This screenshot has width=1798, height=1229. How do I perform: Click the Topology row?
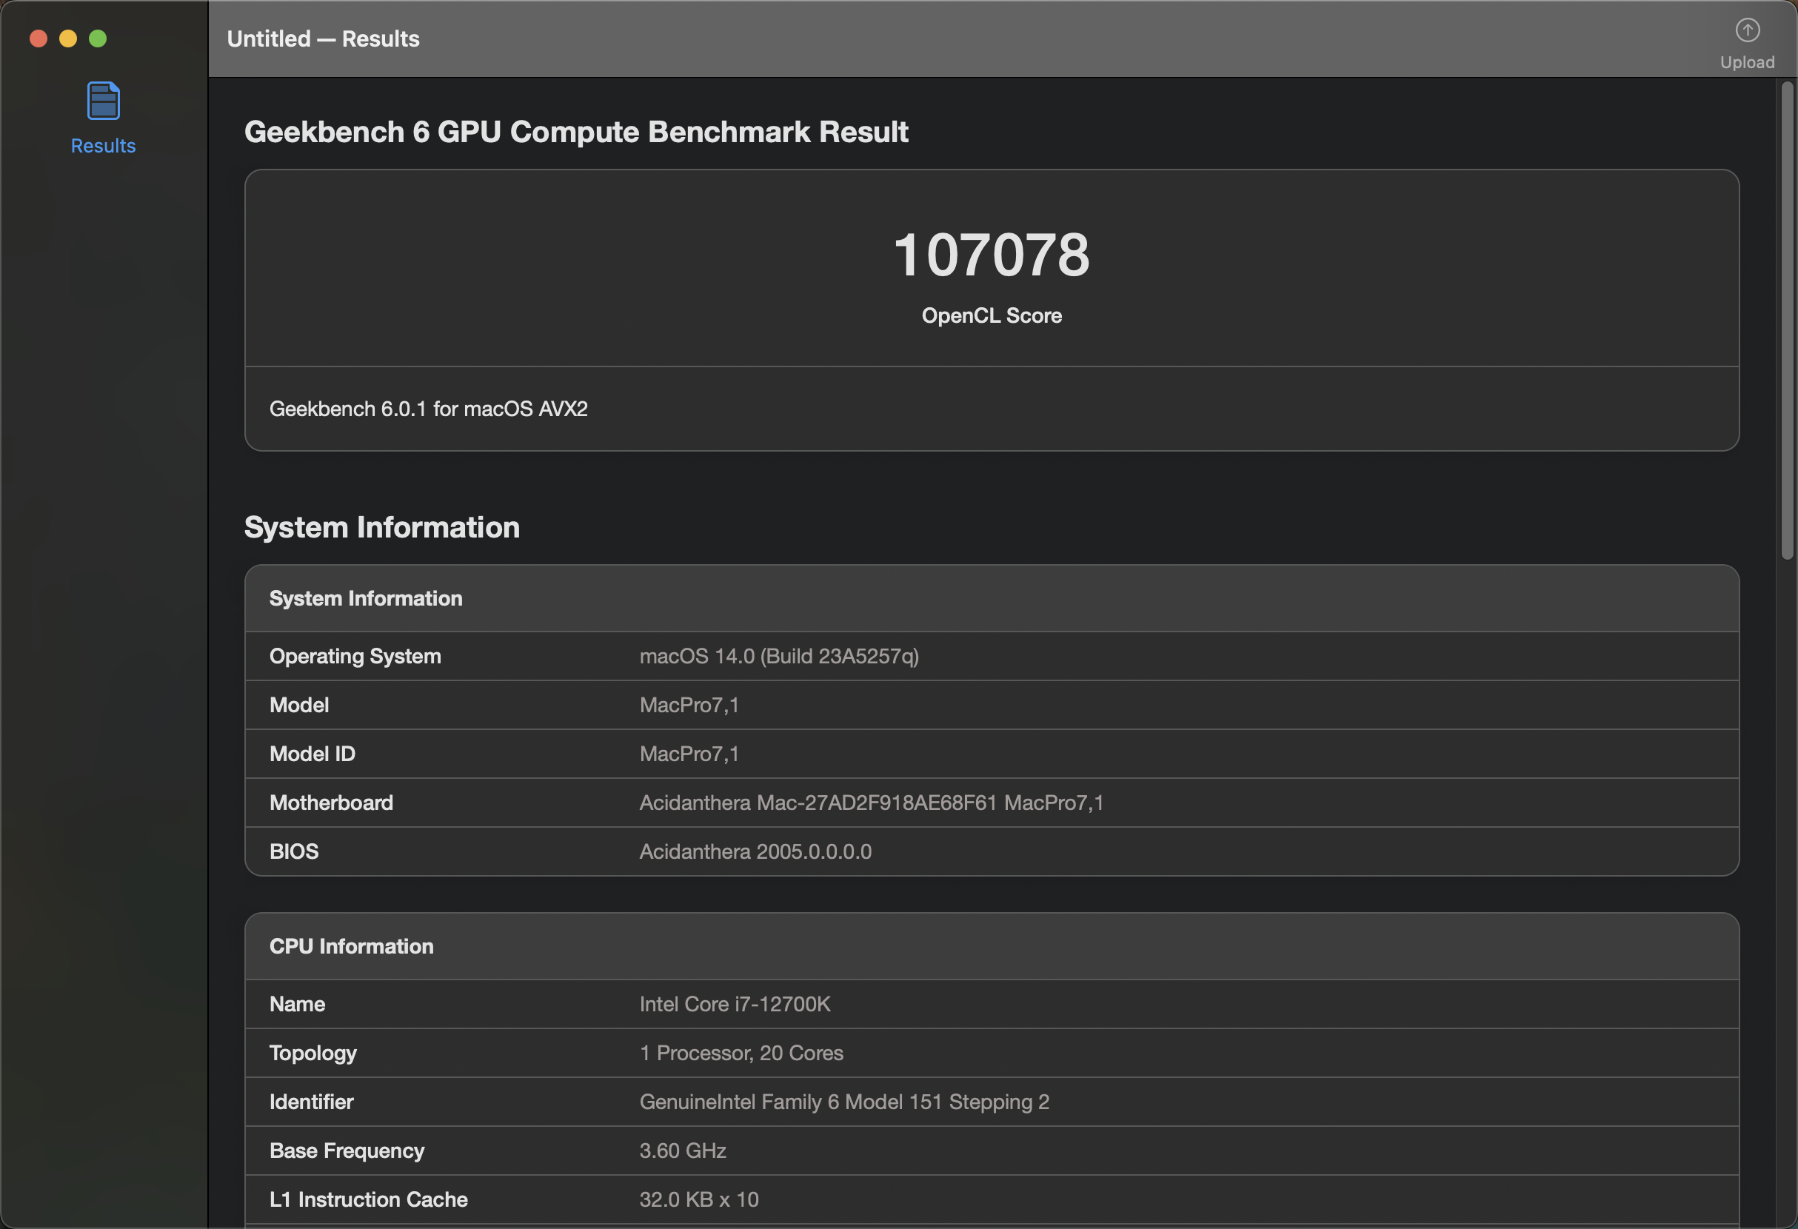pos(991,1053)
